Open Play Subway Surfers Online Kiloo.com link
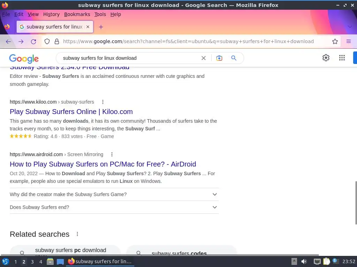 (x=71, y=112)
